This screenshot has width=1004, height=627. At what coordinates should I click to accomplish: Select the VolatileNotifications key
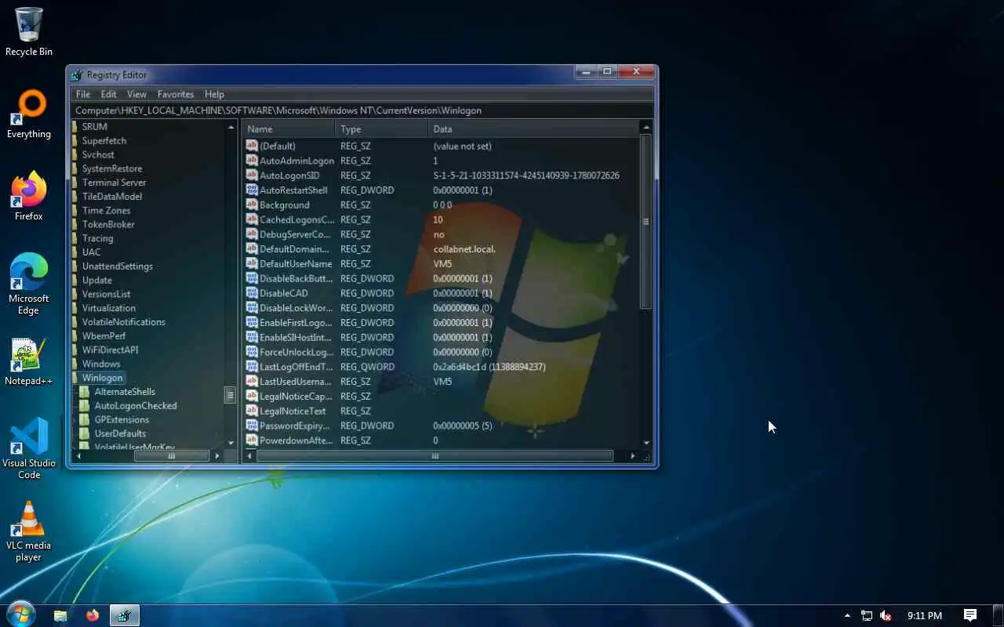click(x=123, y=322)
